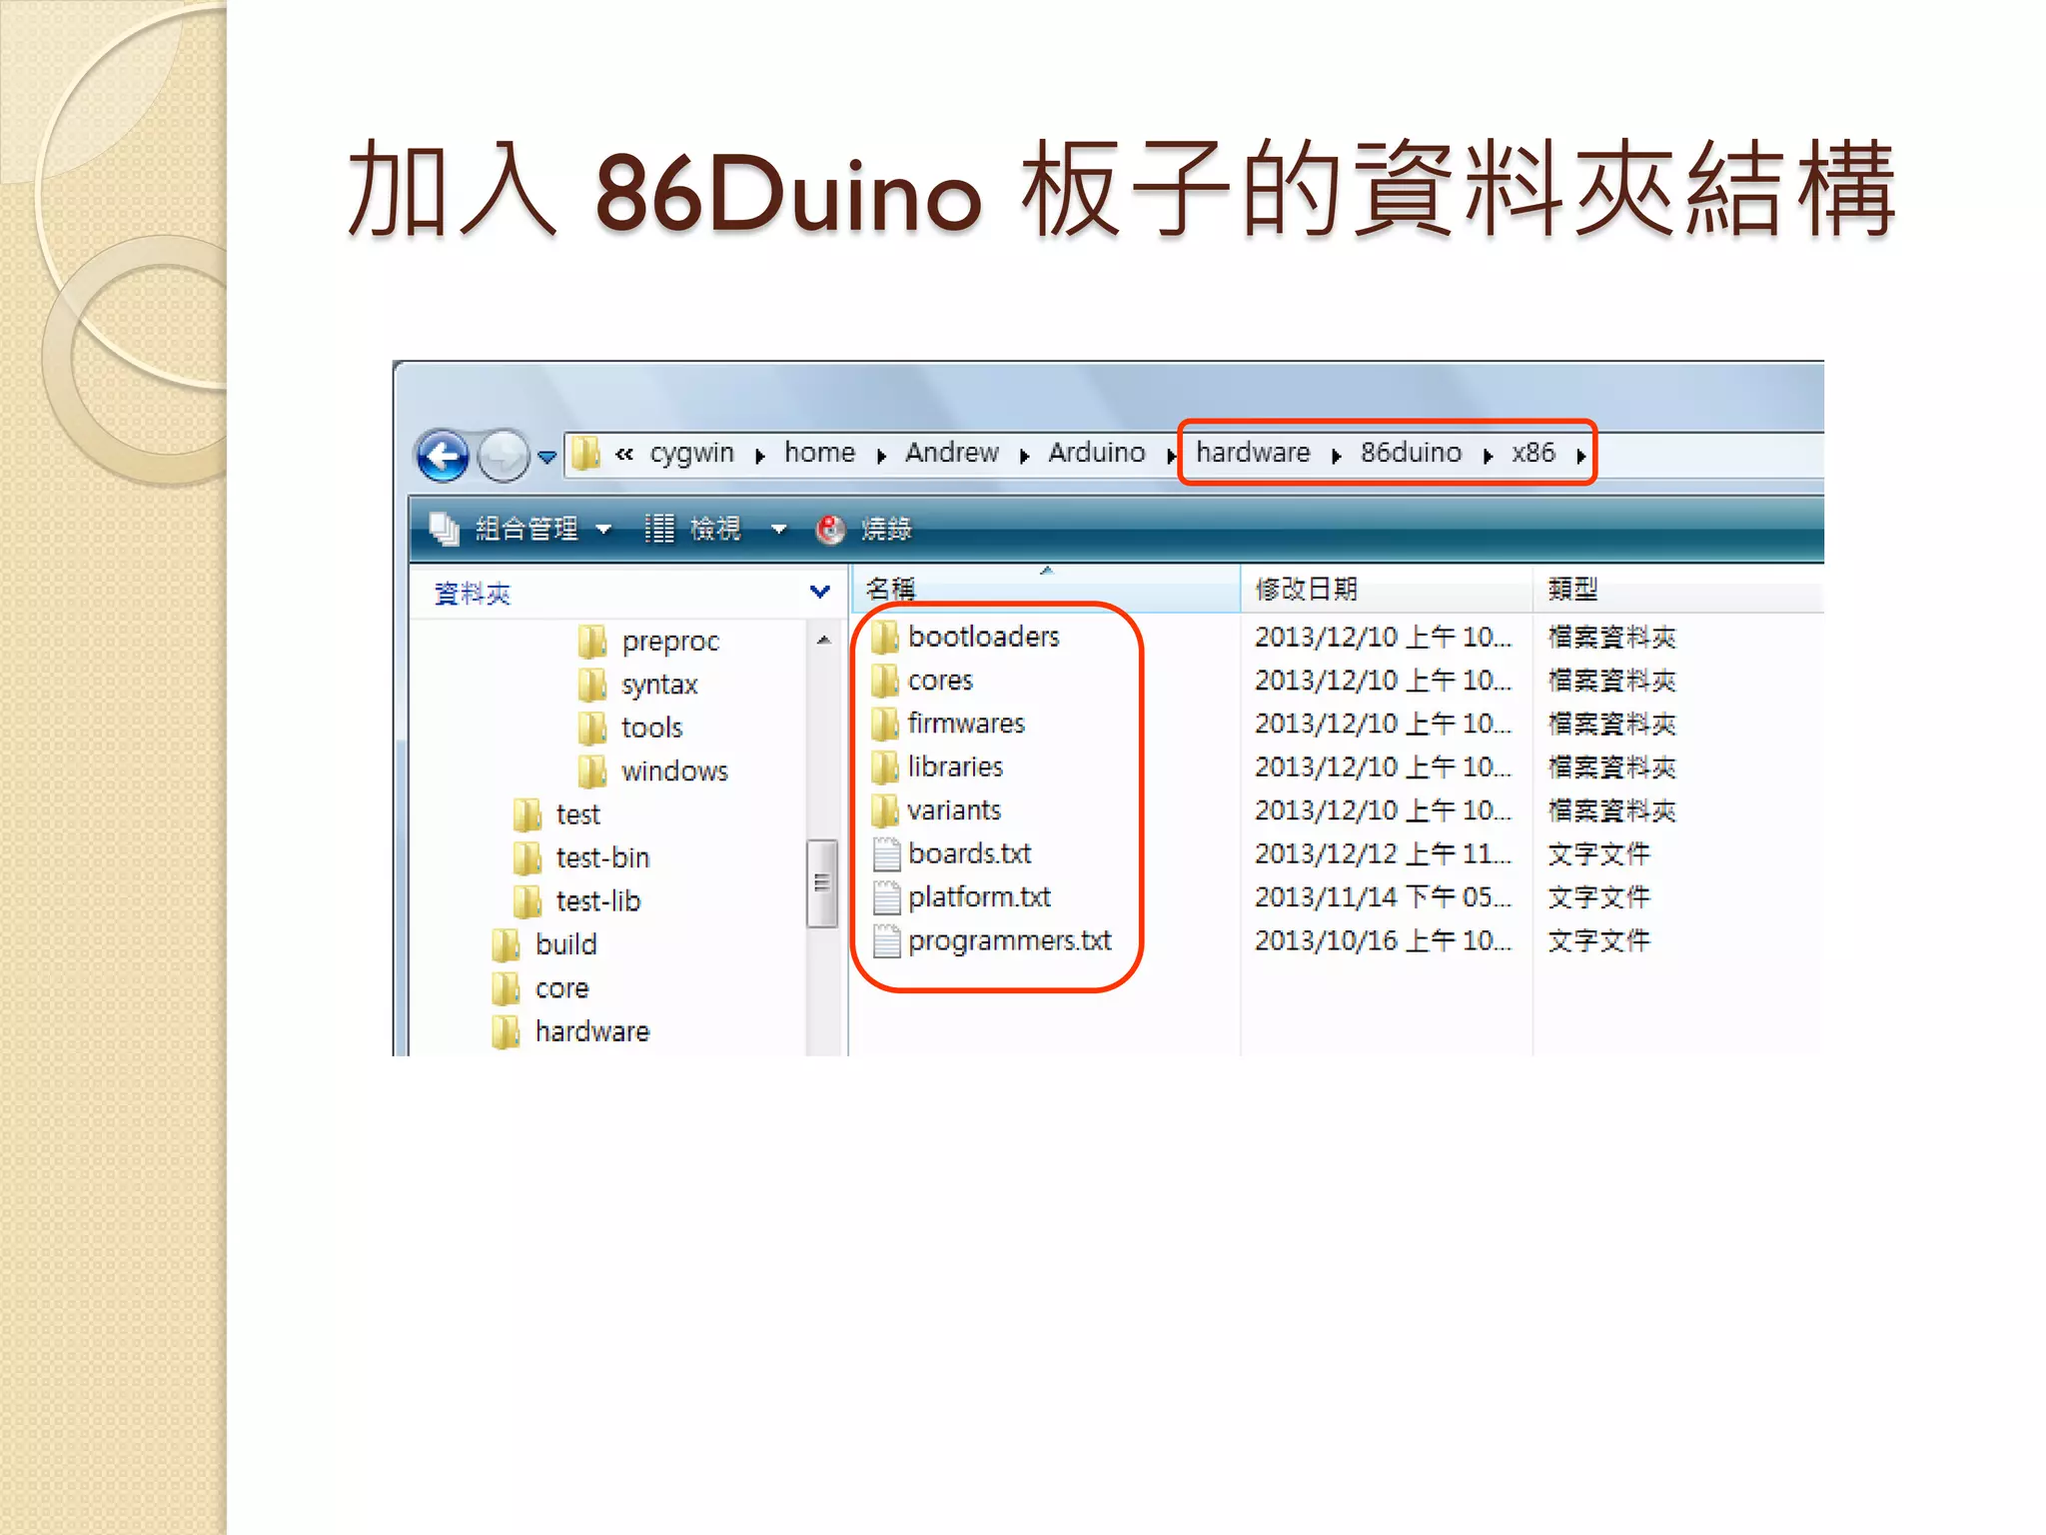
Task: Click the 資料夾 pane header
Action: coord(472,594)
